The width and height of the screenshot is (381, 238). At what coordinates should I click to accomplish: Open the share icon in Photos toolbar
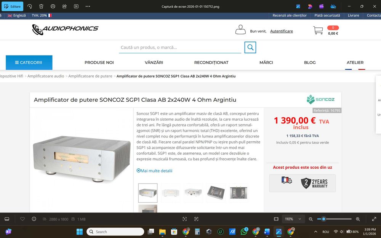pos(65,6)
